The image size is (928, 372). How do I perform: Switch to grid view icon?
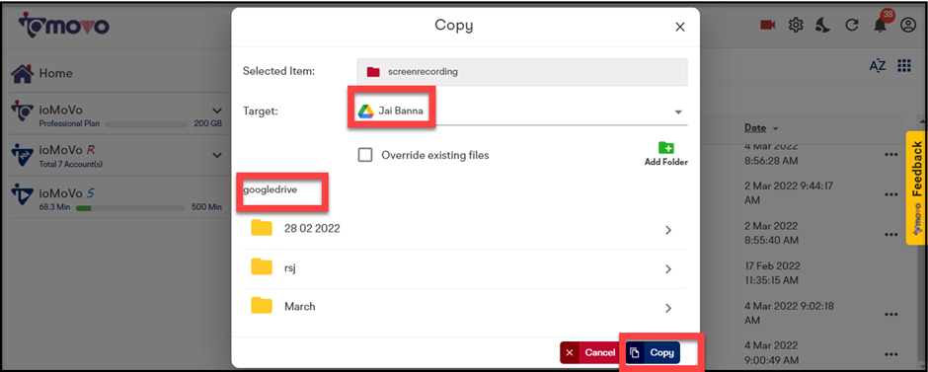(903, 66)
